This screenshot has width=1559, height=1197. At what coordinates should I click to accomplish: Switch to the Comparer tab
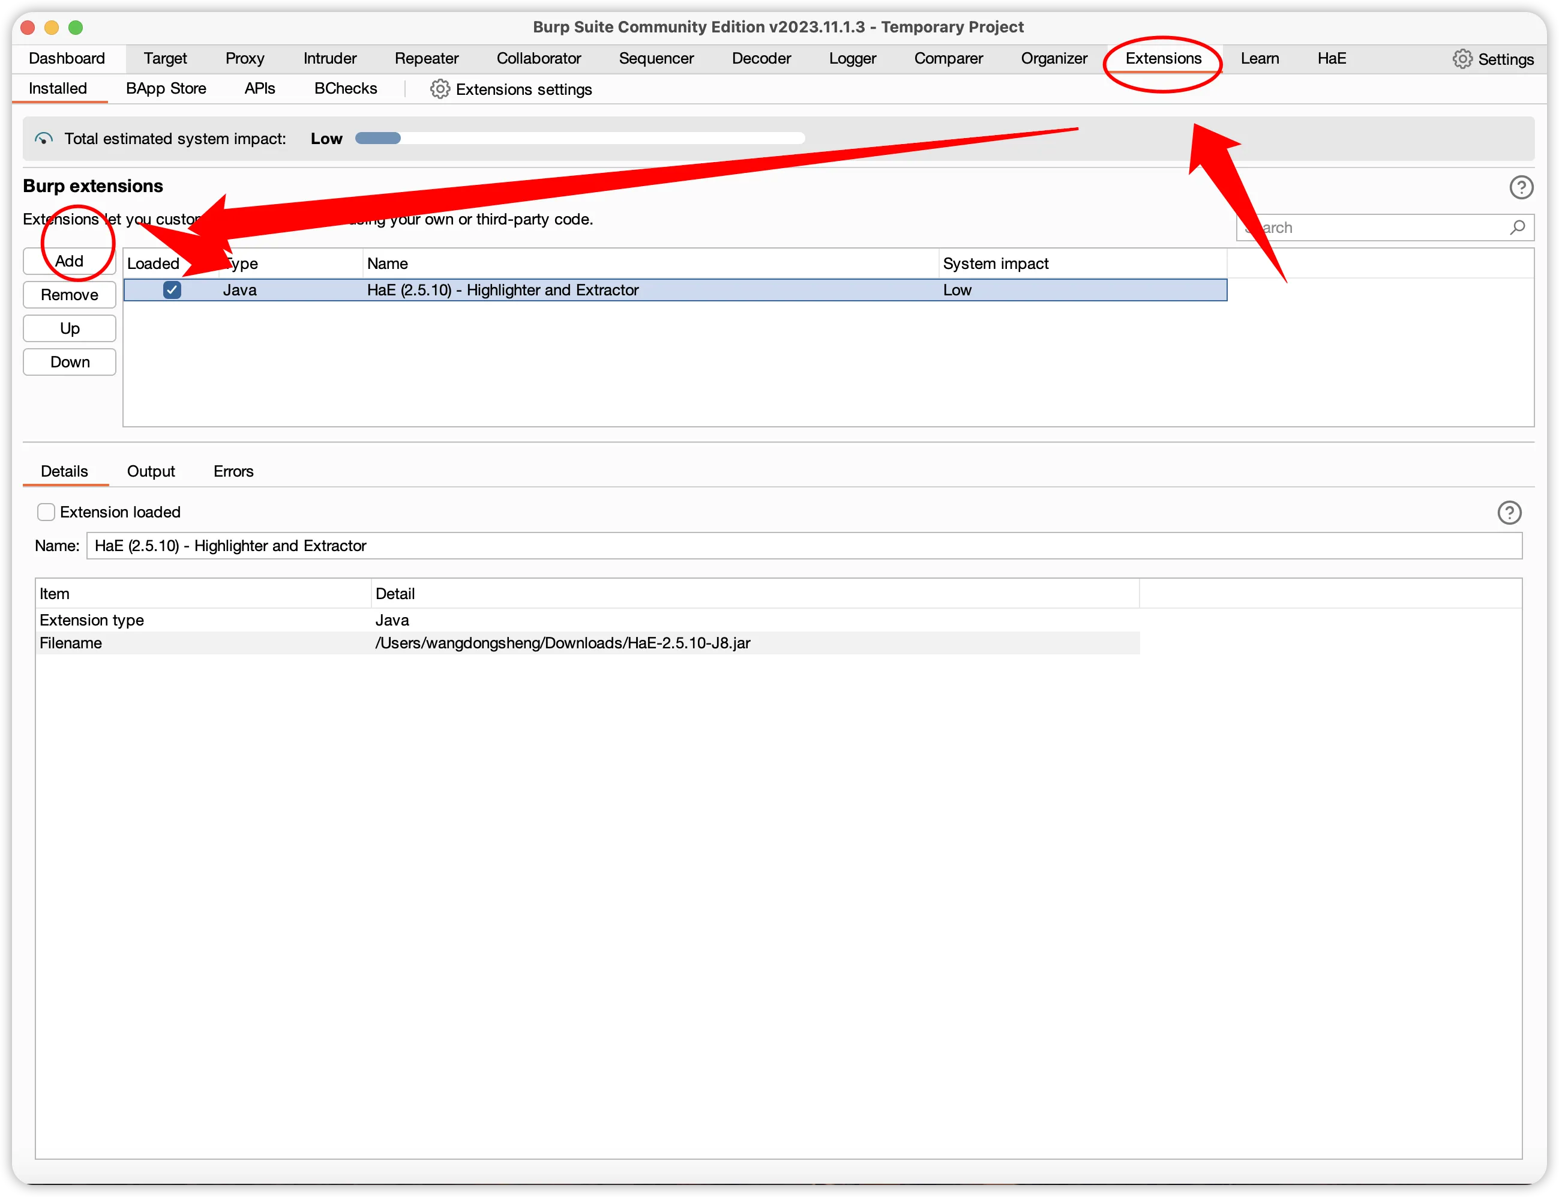tap(948, 58)
